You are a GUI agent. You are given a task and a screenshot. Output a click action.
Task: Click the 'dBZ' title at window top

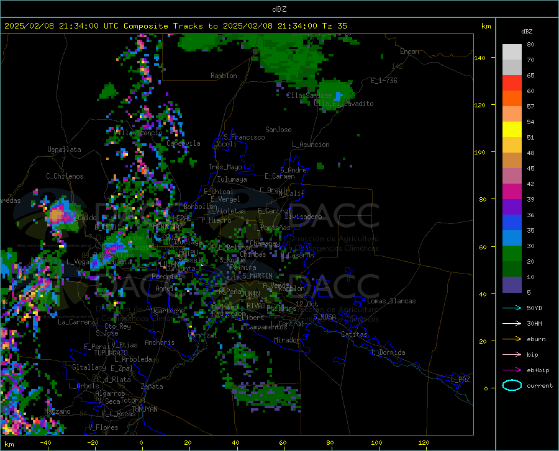pos(279,9)
